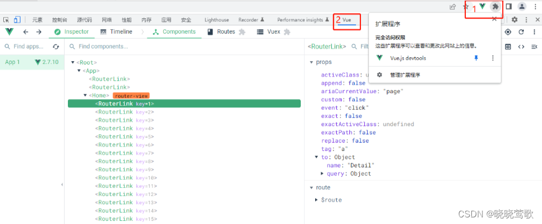The height and width of the screenshot is (224, 542).
Task: Select the Inspector view
Action: coord(72,32)
